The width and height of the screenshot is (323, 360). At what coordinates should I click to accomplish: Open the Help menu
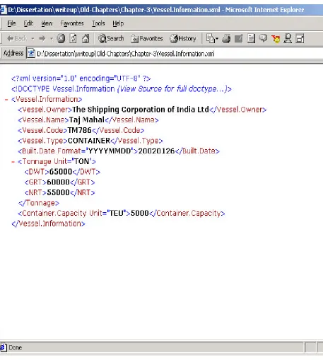click(118, 23)
